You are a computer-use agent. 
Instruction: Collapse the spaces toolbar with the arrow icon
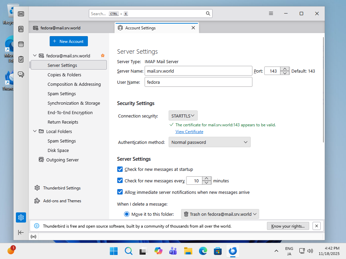21,232
